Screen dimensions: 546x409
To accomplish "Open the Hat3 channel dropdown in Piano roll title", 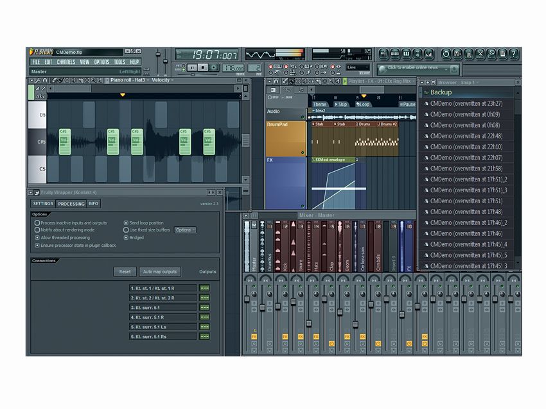I will tap(148, 80).
